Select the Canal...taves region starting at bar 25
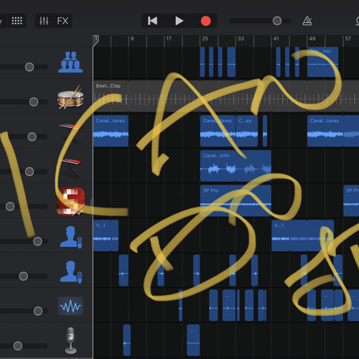Viewport: 359px width, 359px height. pyautogui.click(x=218, y=131)
